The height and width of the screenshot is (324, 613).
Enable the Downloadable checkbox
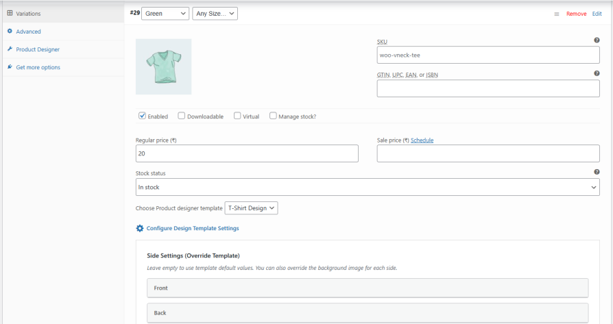(182, 116)
